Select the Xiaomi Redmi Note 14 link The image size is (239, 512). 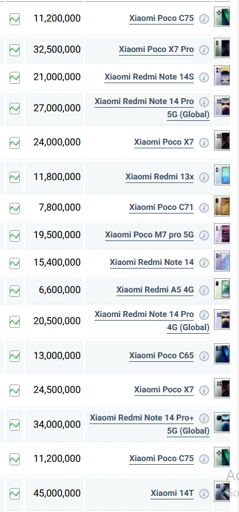(x=152, y=263)
